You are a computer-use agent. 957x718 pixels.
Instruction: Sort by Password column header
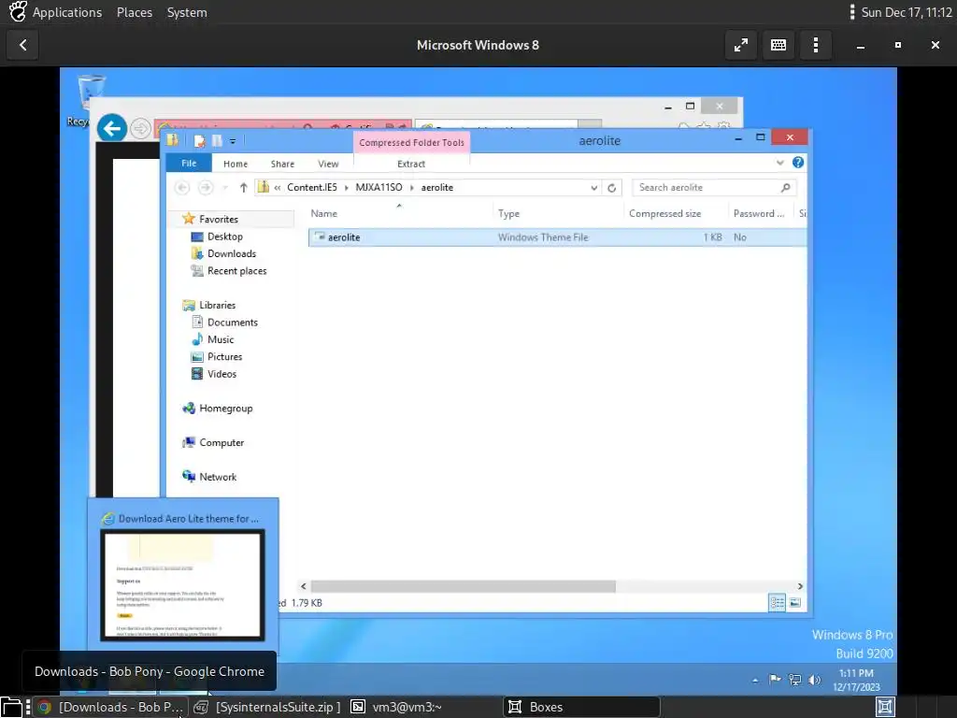761,213
